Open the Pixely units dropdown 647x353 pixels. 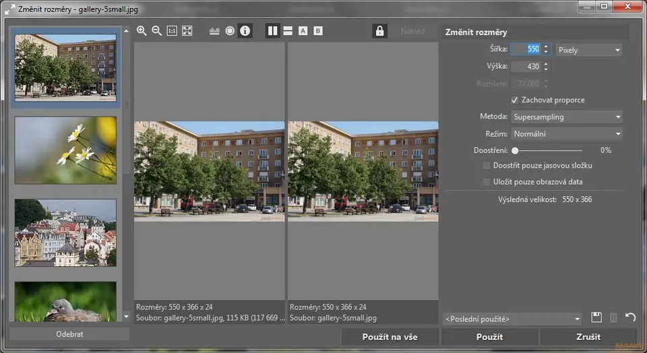[588, 50]
